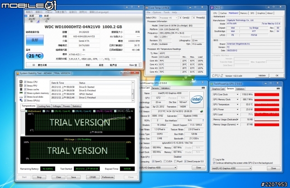Open GPU Temperature sensor dropdown
This screenshot has height=188, width=290.
237,104
